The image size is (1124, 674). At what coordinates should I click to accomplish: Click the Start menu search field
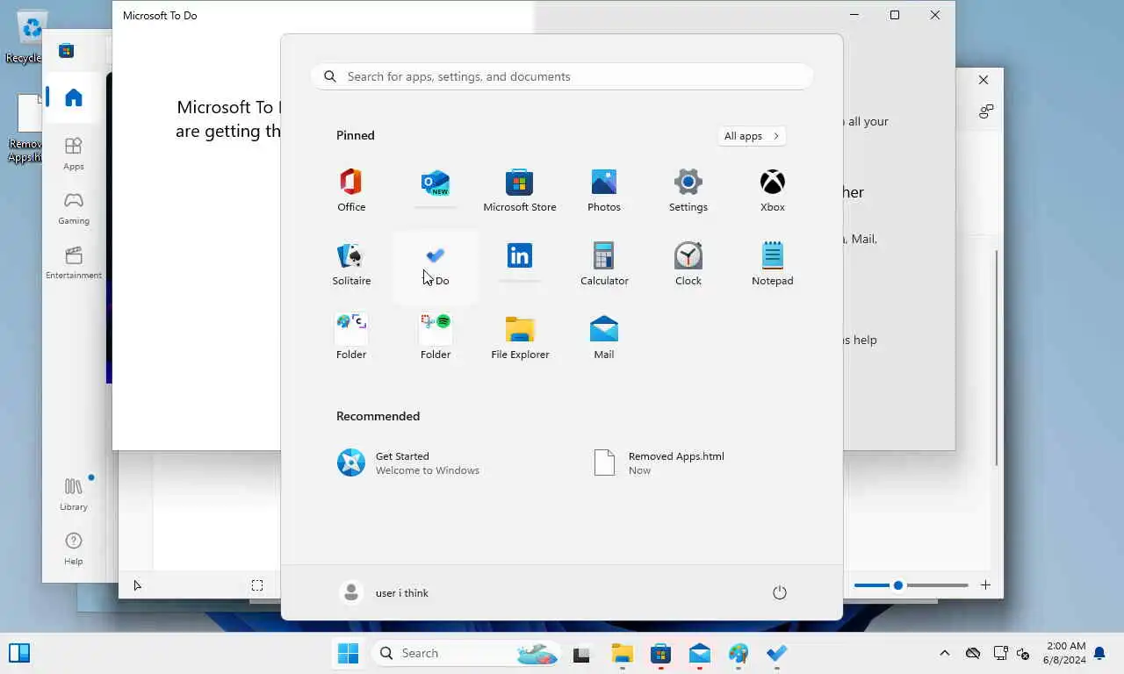point(562,76)
